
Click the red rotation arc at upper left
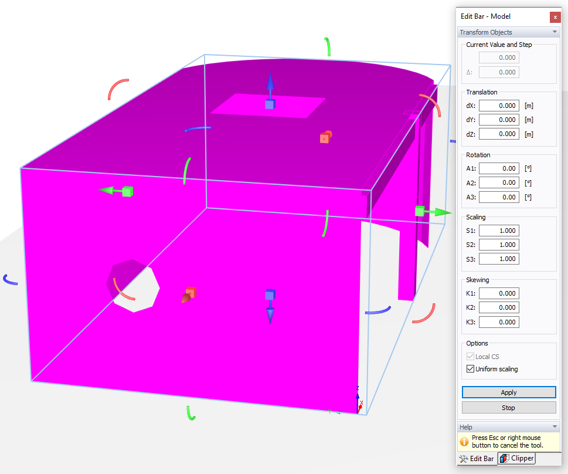(118, 89)
